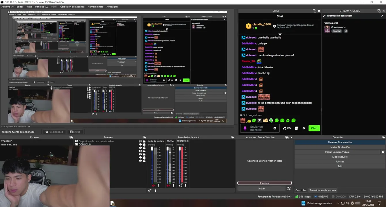
Task: Open the audio mixer three-dot menu
Action: (x=156, y=190)
